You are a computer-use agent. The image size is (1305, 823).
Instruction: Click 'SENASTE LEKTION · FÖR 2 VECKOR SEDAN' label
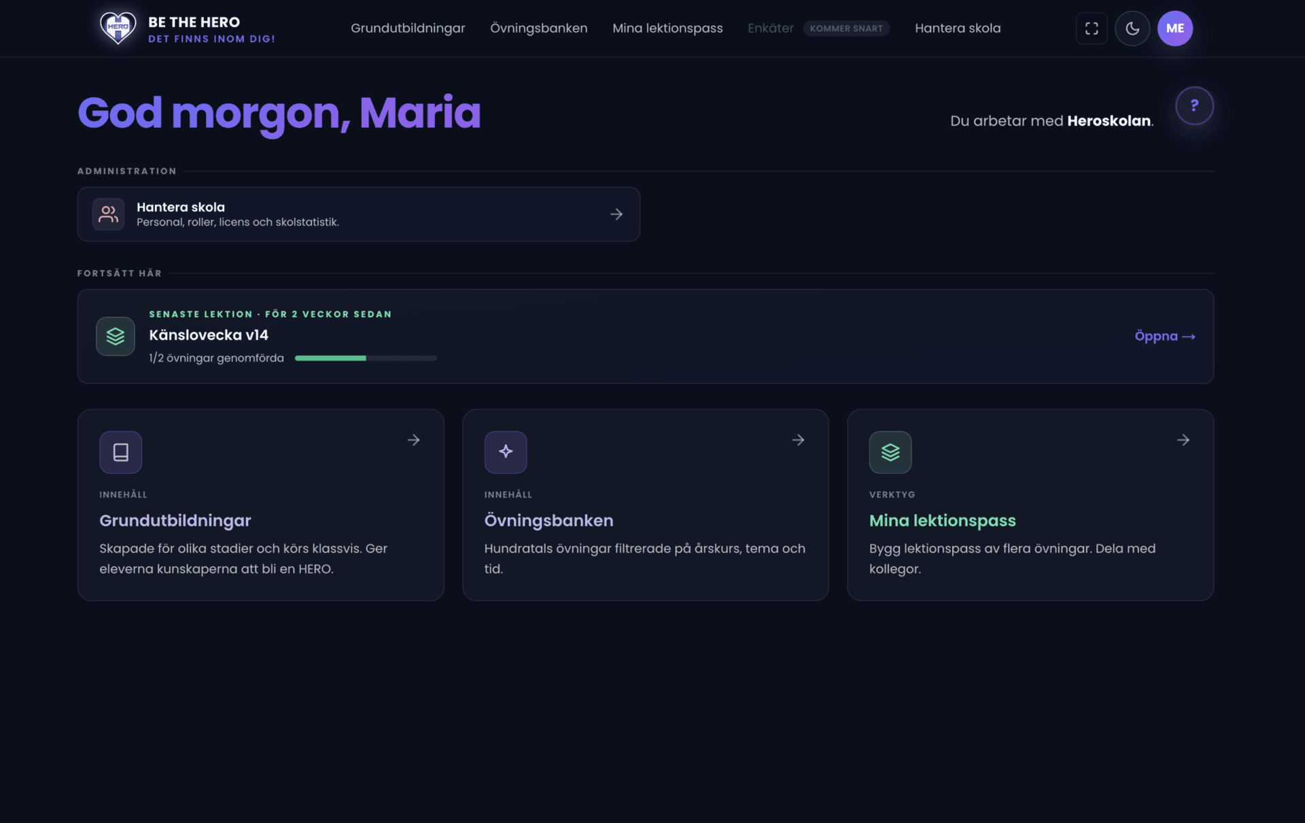point(271,314)
